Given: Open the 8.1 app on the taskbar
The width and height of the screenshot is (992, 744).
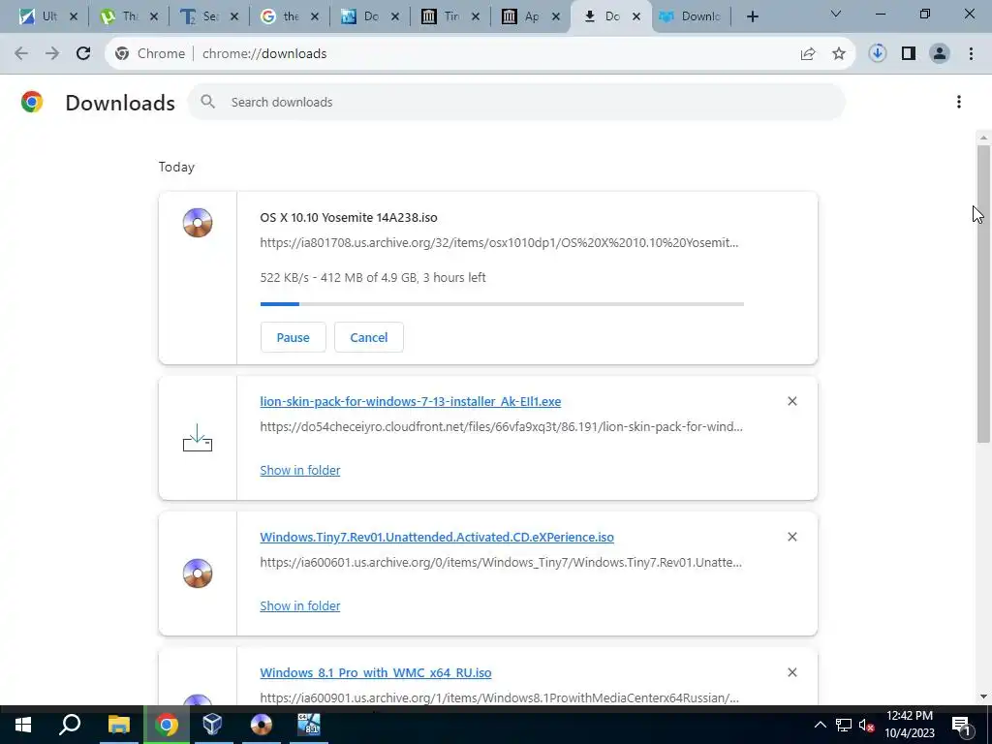Looking at the screenshot, I should tap(309, 725).
